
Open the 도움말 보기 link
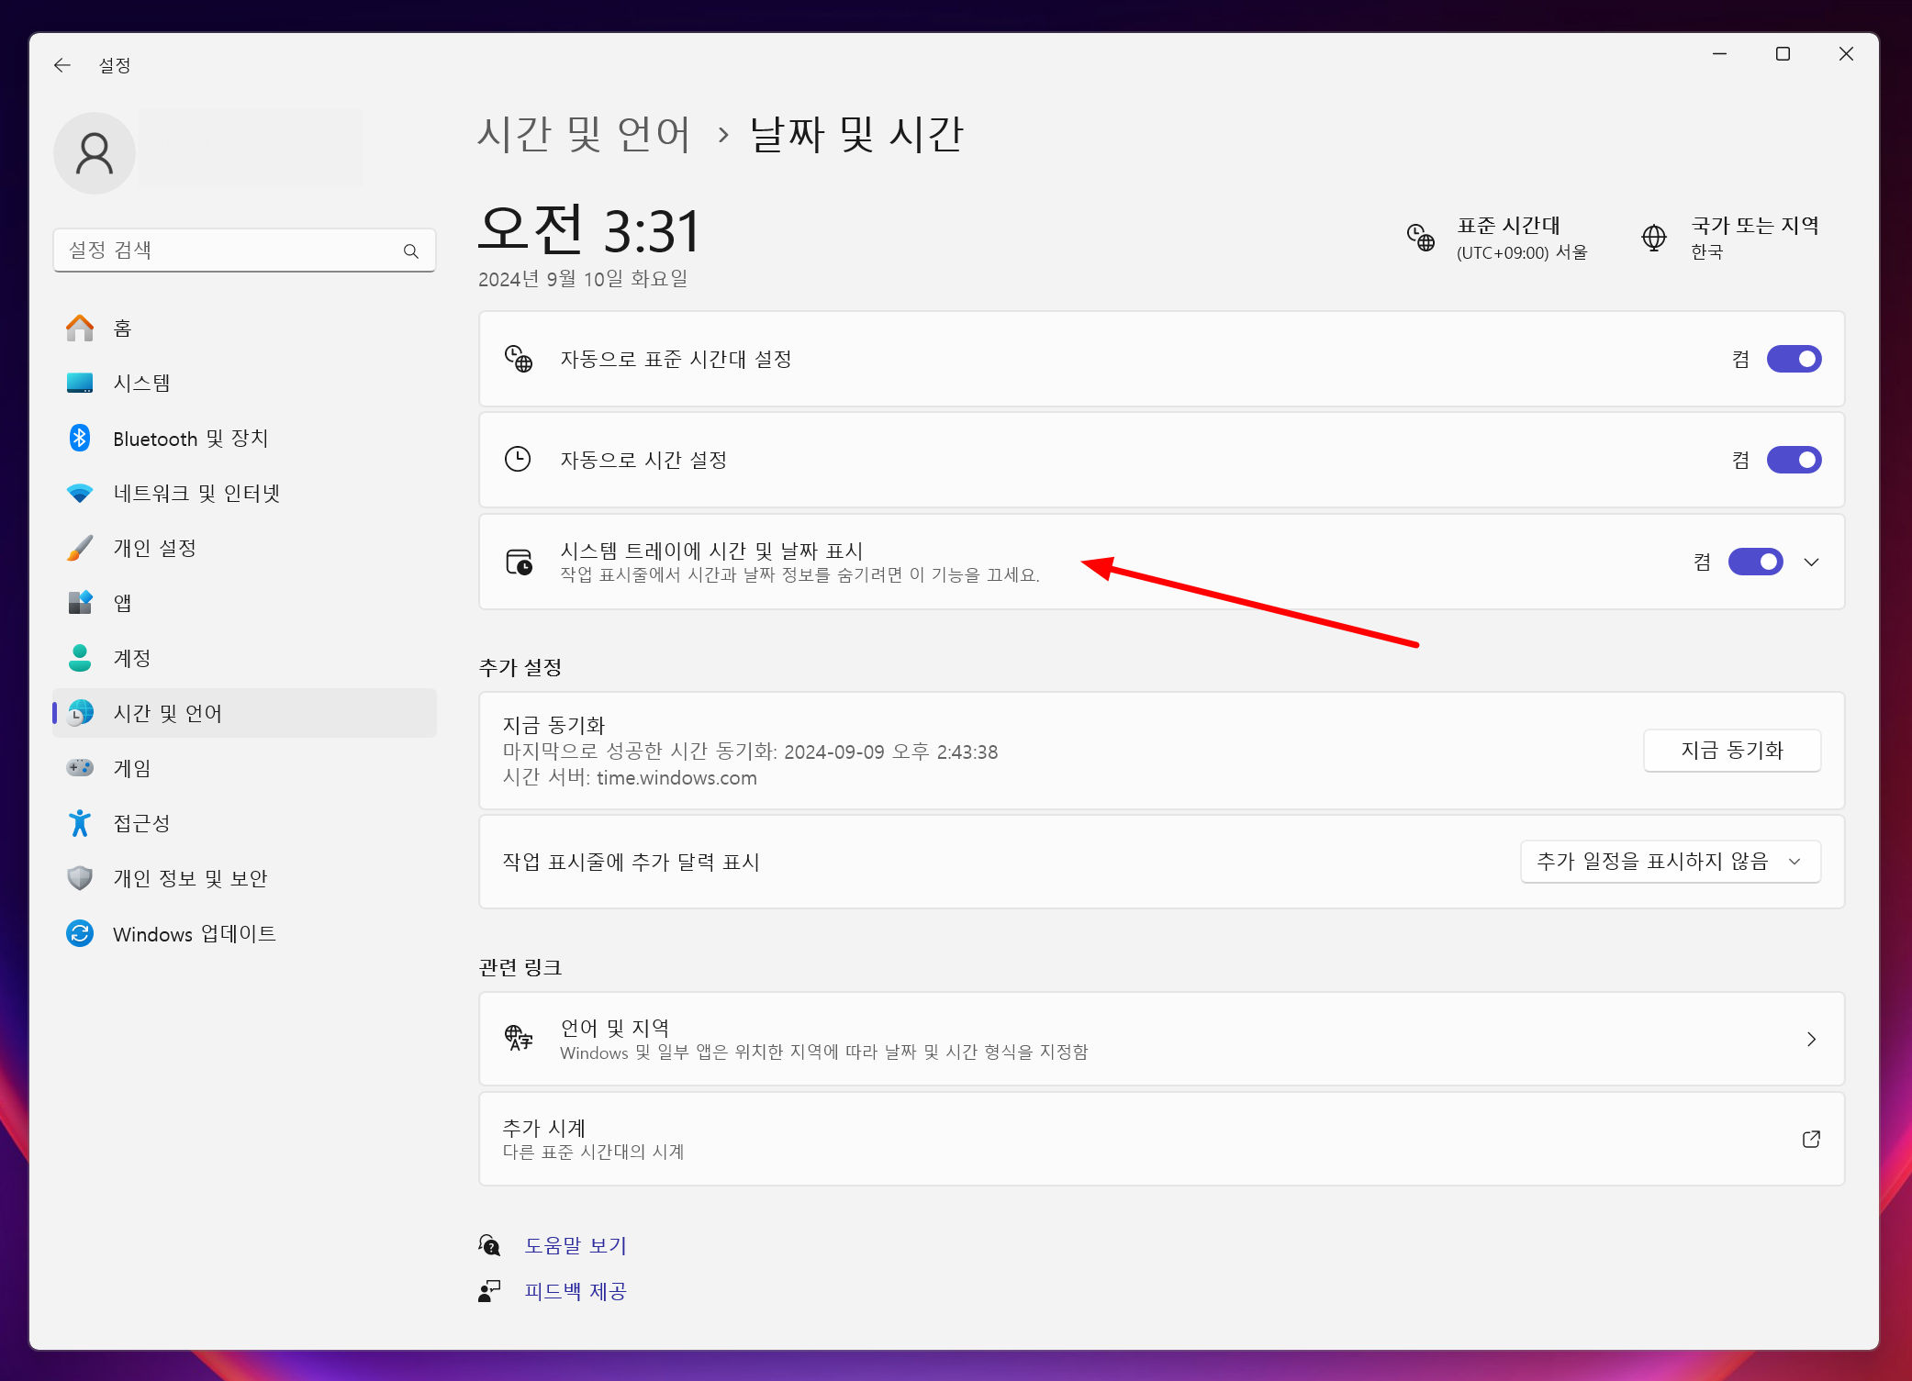(x=576, y=1245)
